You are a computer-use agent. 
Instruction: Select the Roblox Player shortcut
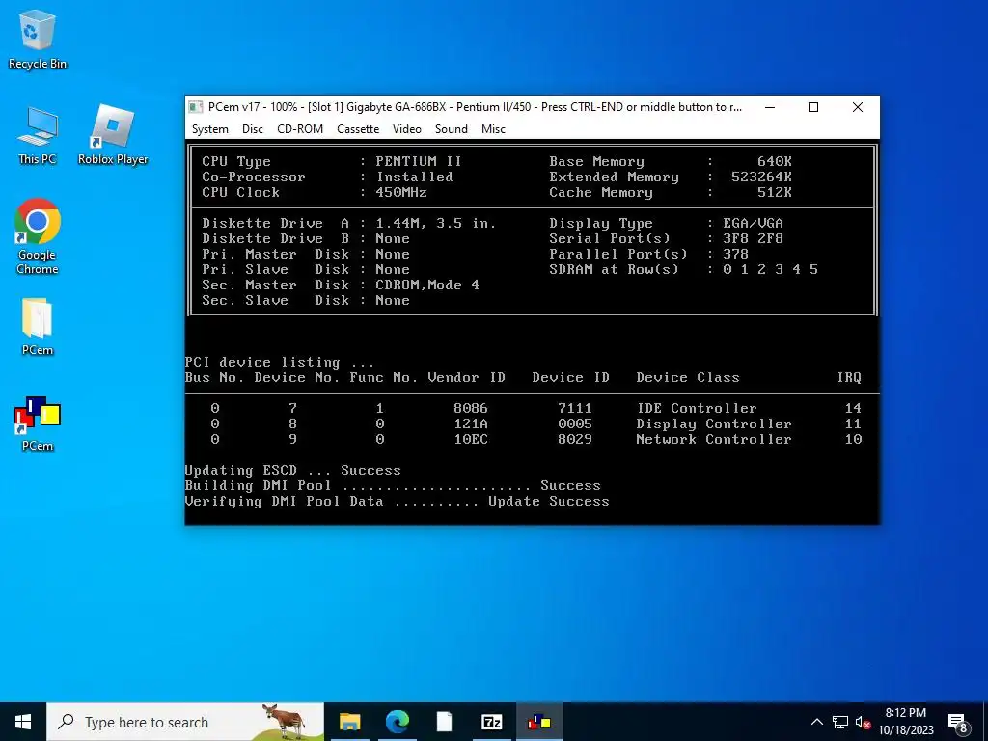pyautogui.click(x=113, y=135)
